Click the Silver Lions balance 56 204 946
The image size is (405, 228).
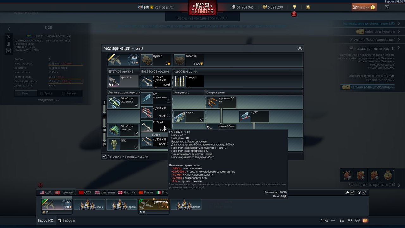(x=242, y=7)
